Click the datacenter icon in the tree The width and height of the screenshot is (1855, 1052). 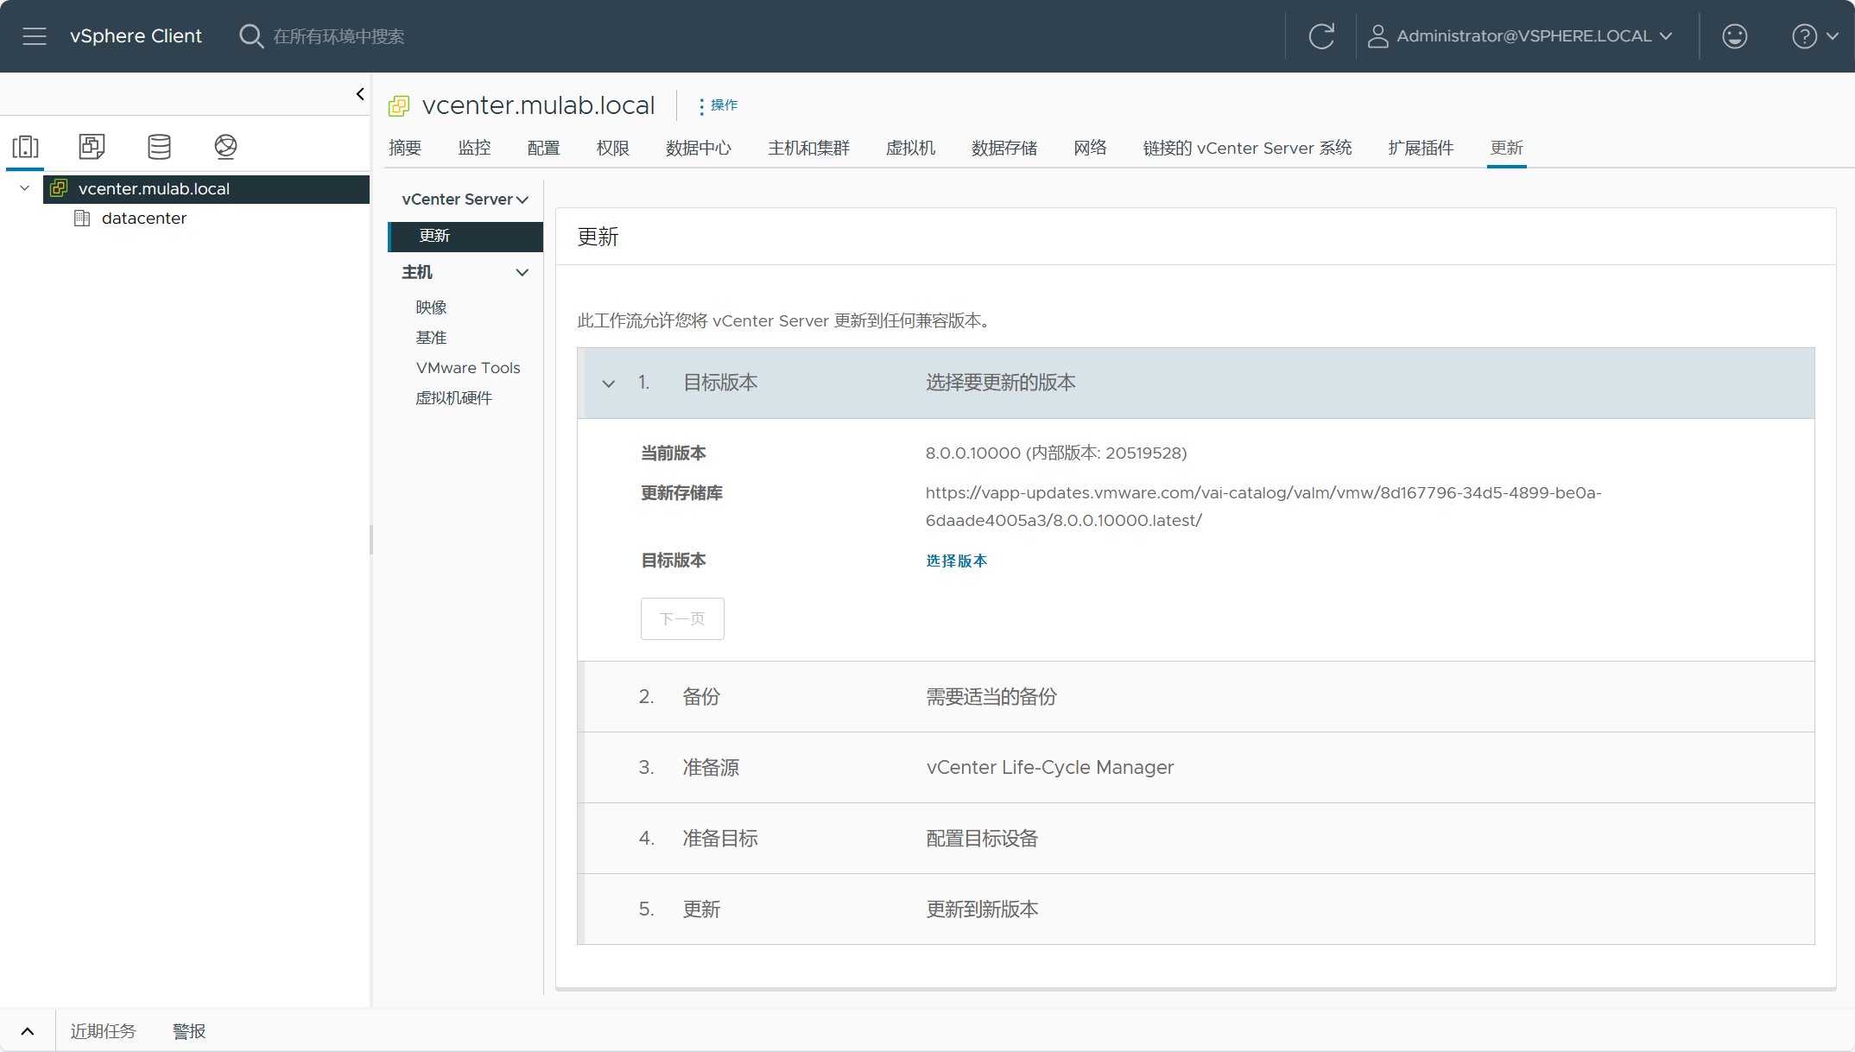[82, 218]
